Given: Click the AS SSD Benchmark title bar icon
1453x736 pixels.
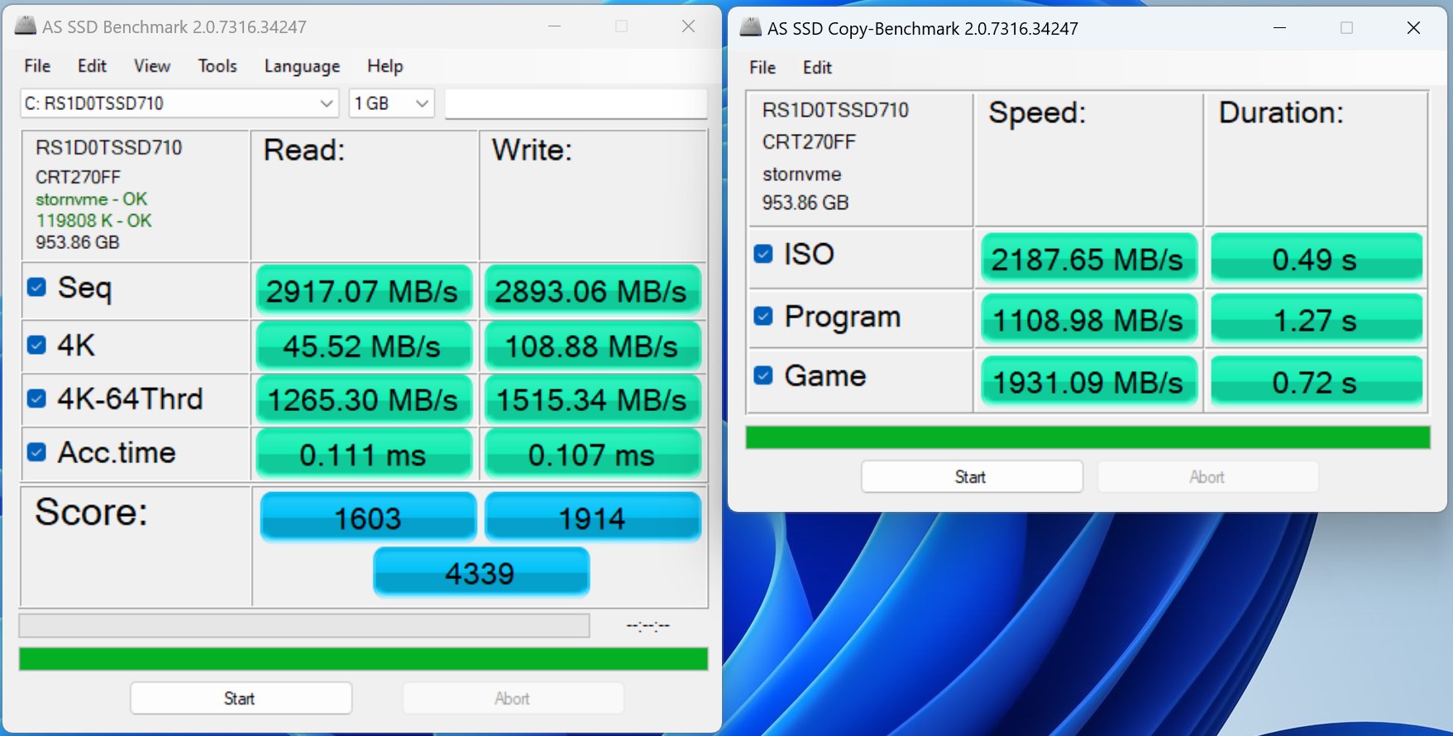Looking at the screenshot, I should pyautogui.click(x=26, y=26).
